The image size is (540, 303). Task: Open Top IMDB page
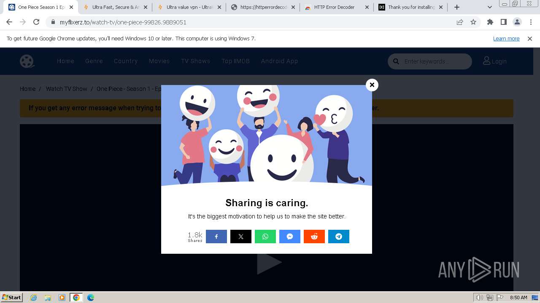pos(236,61)
